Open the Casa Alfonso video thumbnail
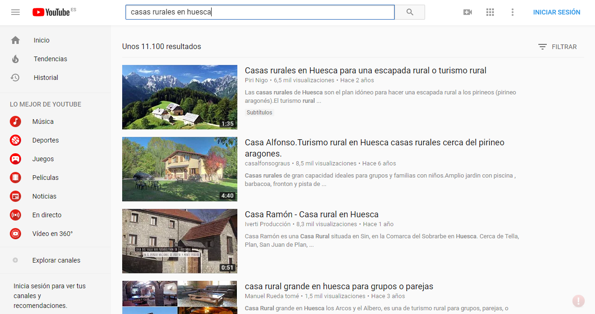This screenshot has height=314, width=595. pos(179,169)
